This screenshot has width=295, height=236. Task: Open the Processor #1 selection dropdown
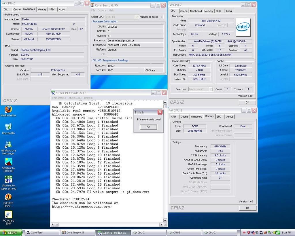pos(211,89)
